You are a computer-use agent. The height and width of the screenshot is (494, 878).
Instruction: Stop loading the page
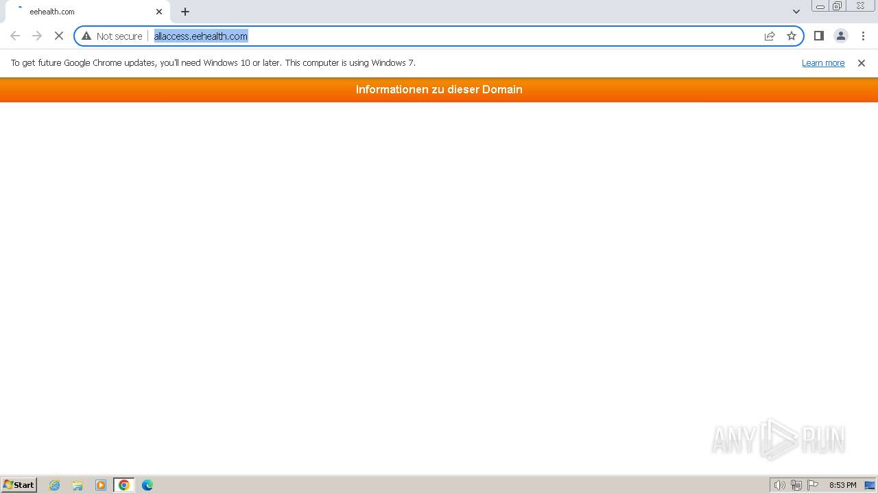[x=59, y=36]
